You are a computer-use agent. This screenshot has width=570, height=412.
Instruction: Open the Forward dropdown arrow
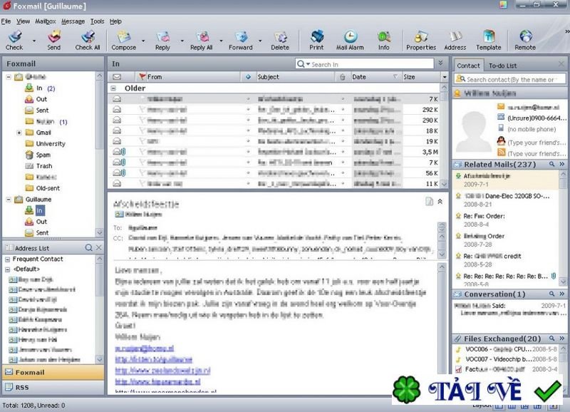[x=260, y=41]
